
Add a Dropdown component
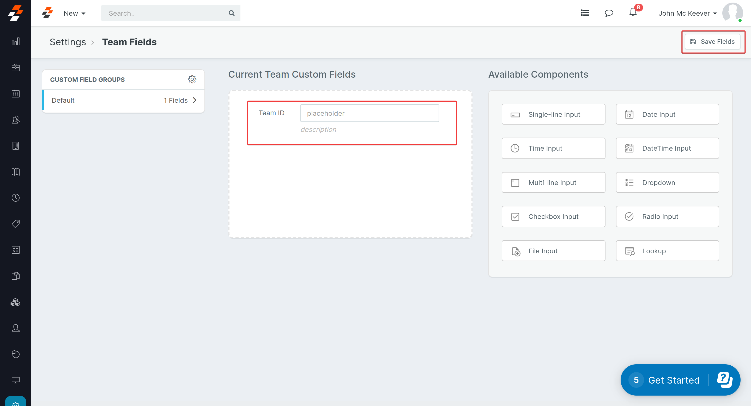(x=667, y=183)
